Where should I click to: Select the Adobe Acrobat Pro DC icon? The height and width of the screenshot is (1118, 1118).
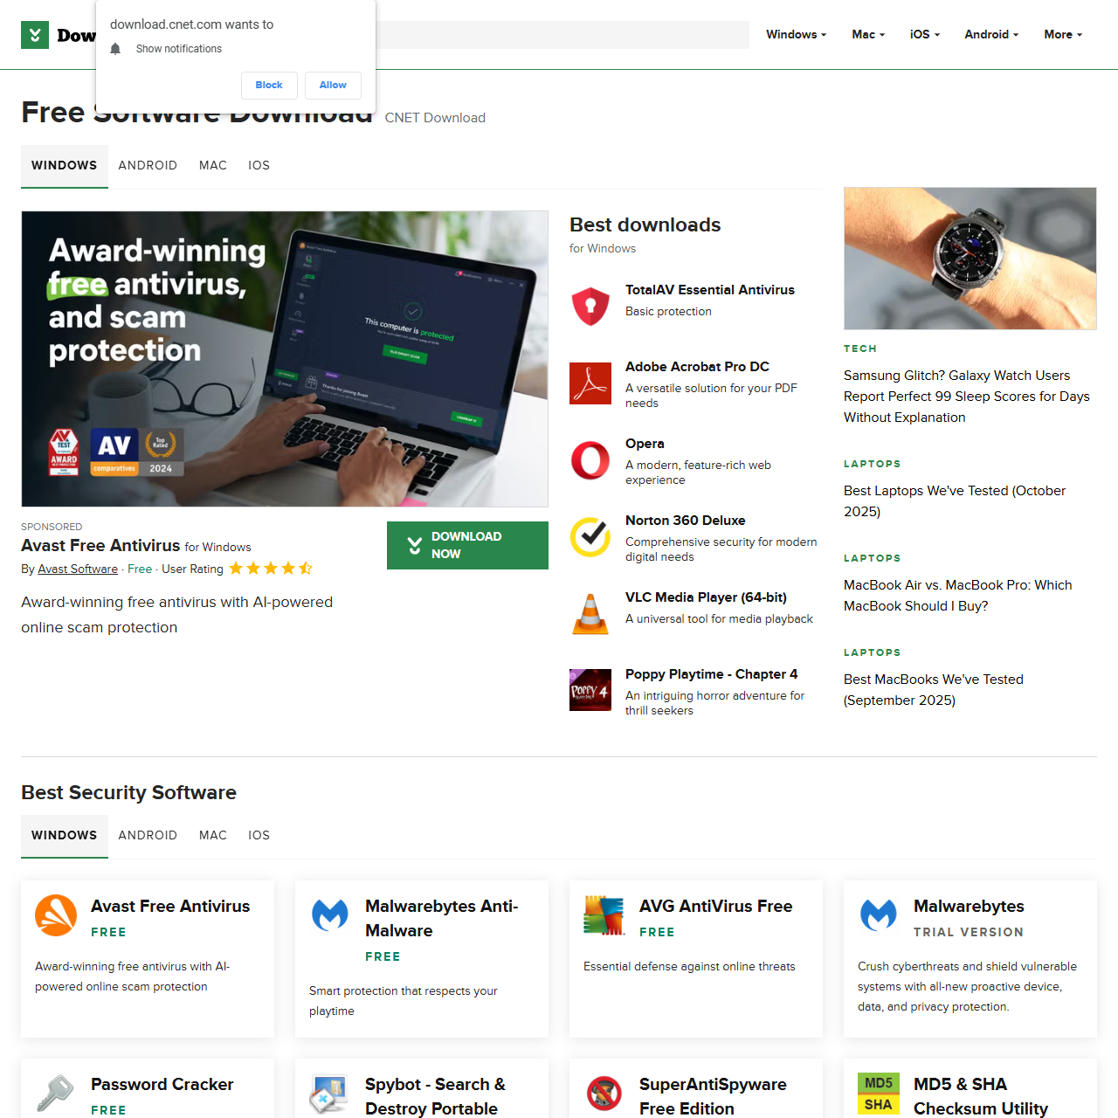click(590, 383)
